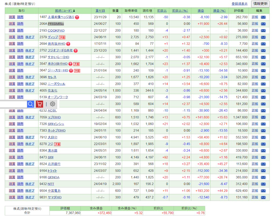Click 現売 in the GENDA row
Viewport: 276px width, 220px height.
click(20, 177)
